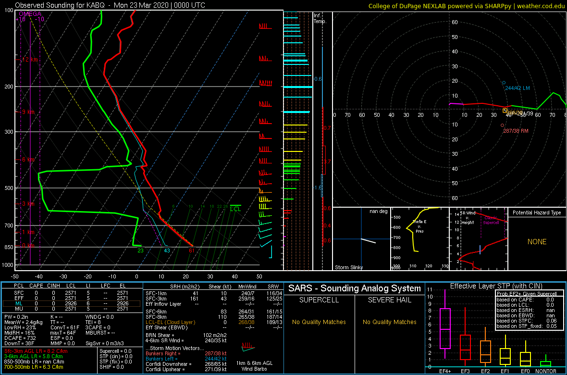The image size is (567, 375).
Task: Click the blue left-mover circle on hodograph
Action: coord(504,83)
